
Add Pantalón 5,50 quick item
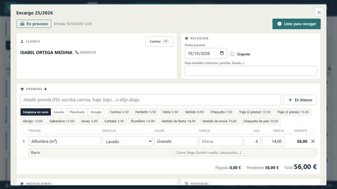click(x=145, y=112)
